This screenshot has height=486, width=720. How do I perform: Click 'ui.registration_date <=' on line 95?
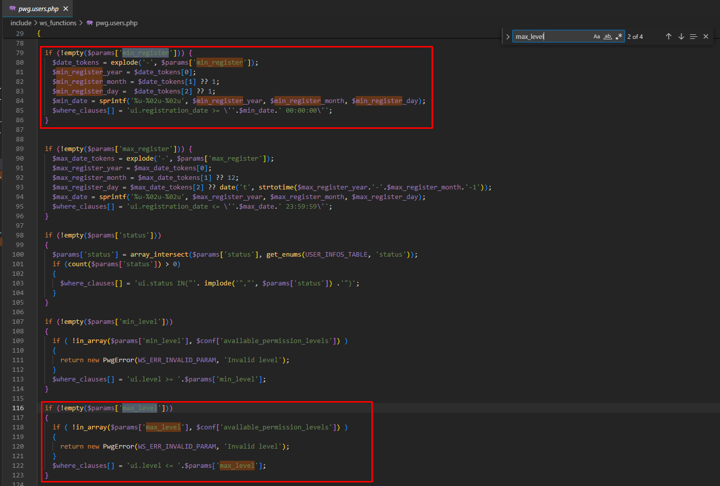tap(175, 206)
